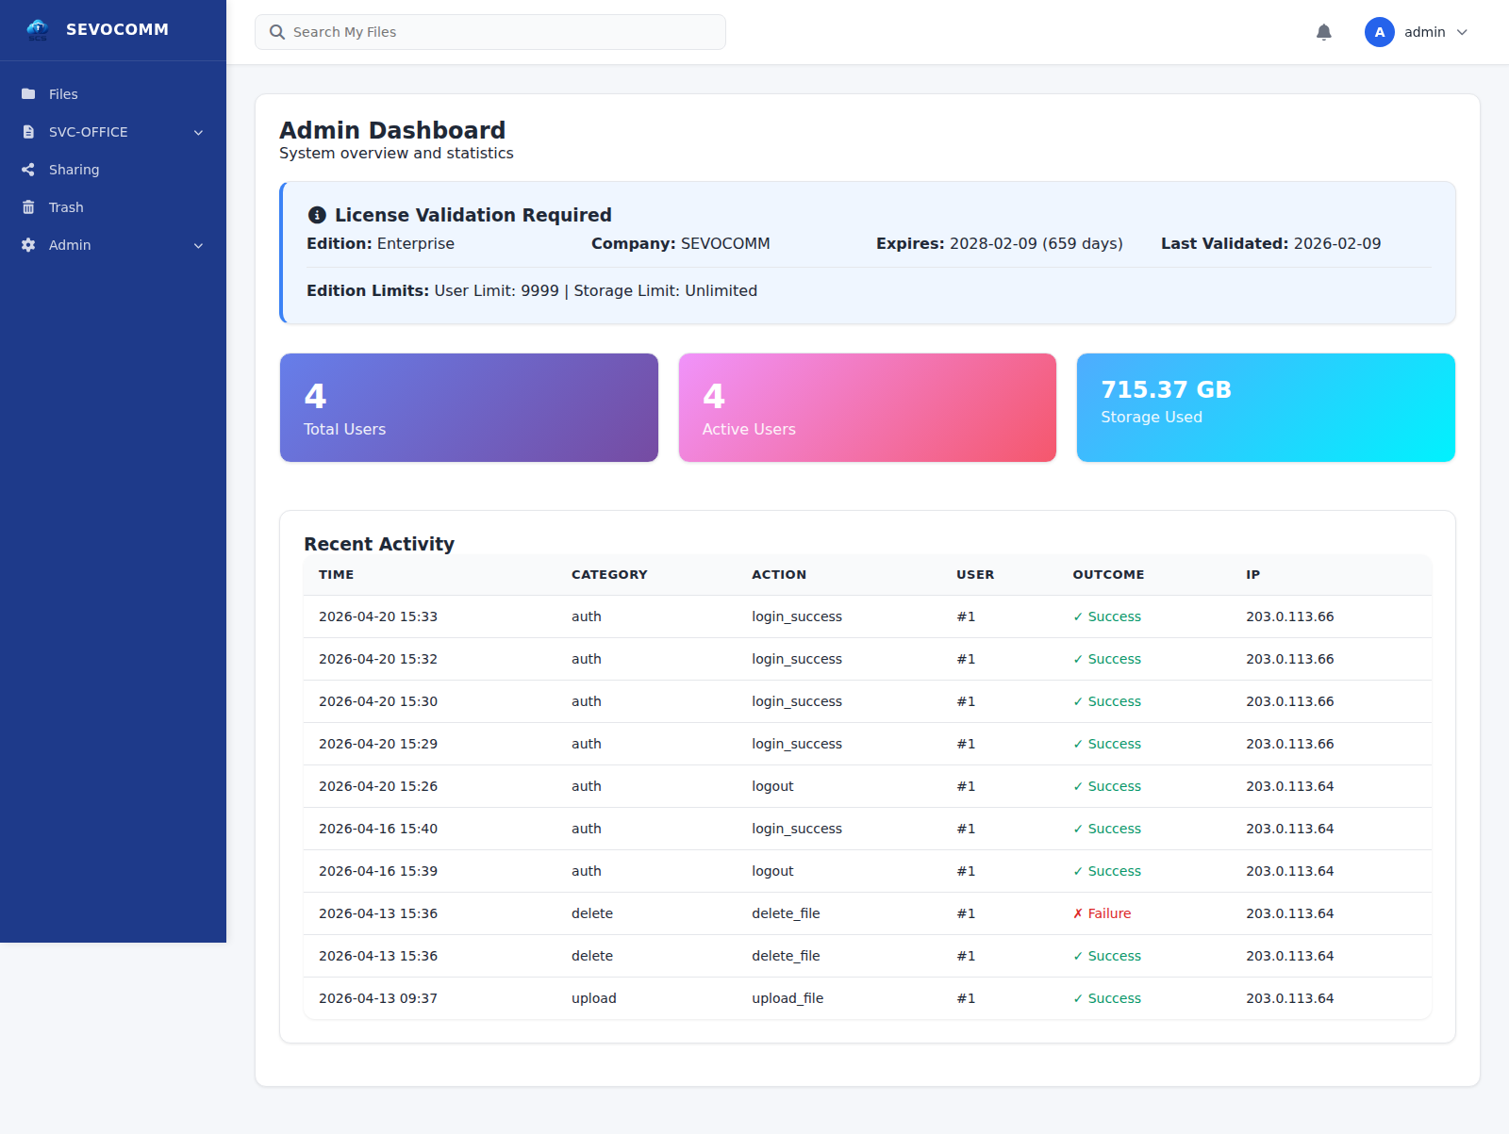Image resolution: width=1509 pixels, height=1134 pixels.
Task: Click the SVC-OFFICE document icon
Action: (x=27, y=131)
